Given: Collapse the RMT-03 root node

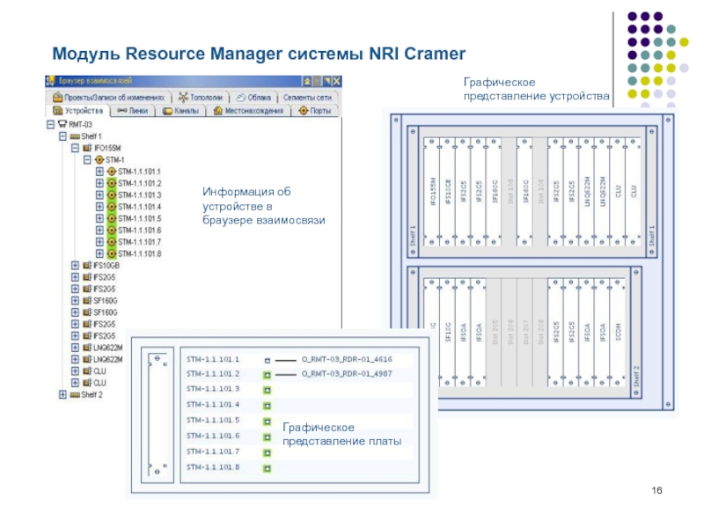Looking at the screenshot, I should (x=50, y=125).
